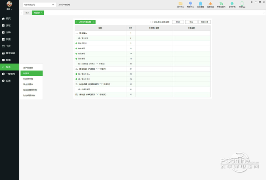Click the user avatar picture
Screen dimensions: 266x180
point(9,4)
